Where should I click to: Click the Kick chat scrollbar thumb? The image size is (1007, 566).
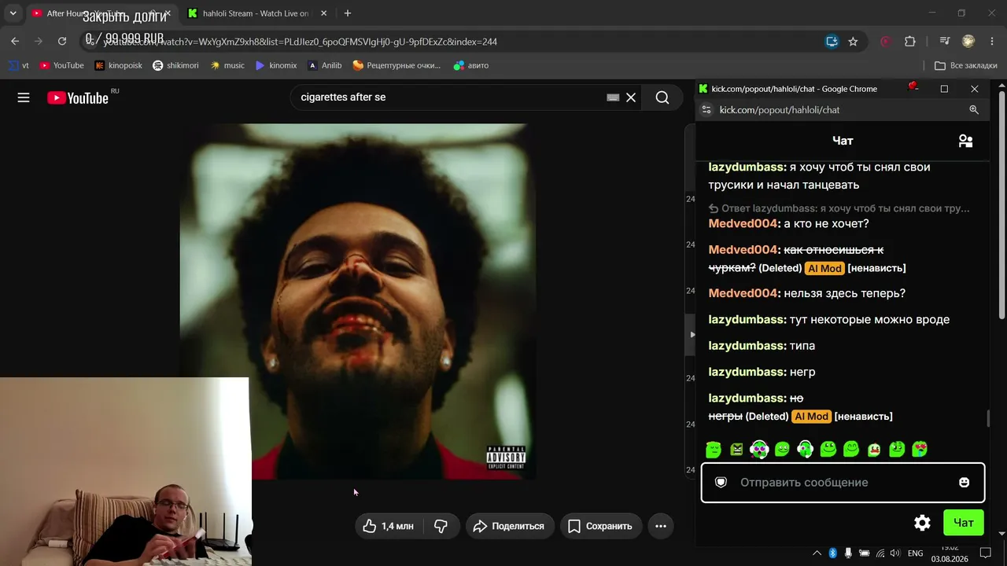click(989, 418)
